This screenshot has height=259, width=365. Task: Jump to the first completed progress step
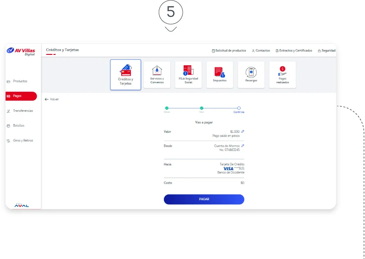coord(167,108)
